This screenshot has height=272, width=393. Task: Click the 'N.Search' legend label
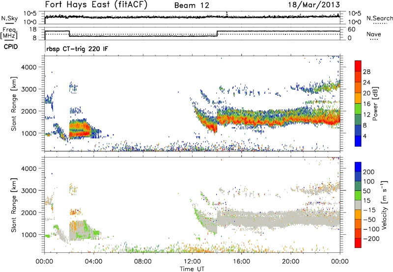point(380,18)
